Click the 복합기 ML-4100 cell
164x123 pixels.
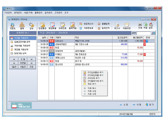(x=93, y=41)
